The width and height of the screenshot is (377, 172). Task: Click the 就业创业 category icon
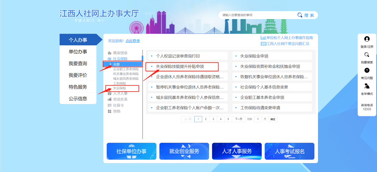(109, 53)
